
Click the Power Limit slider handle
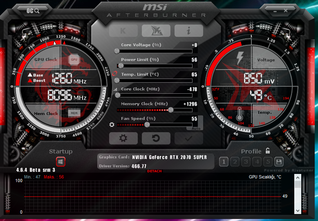coord(121,65)
